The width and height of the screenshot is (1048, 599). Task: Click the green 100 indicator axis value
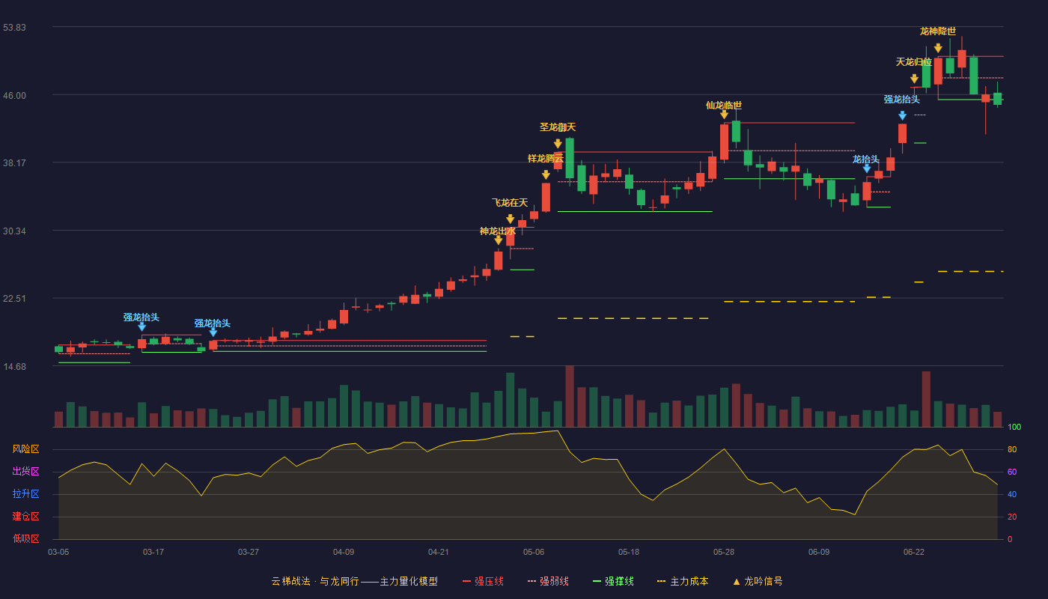(x=1014, y=428)
